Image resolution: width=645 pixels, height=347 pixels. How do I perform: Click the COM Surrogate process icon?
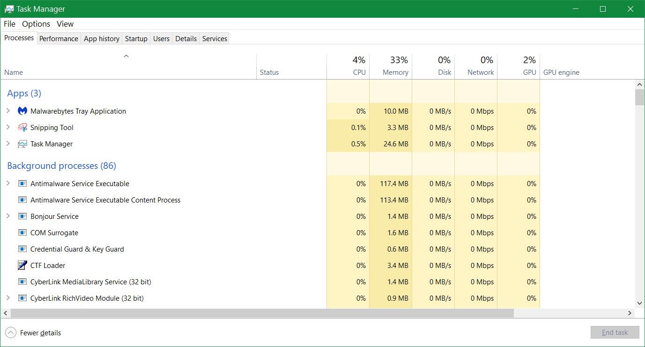22,233
